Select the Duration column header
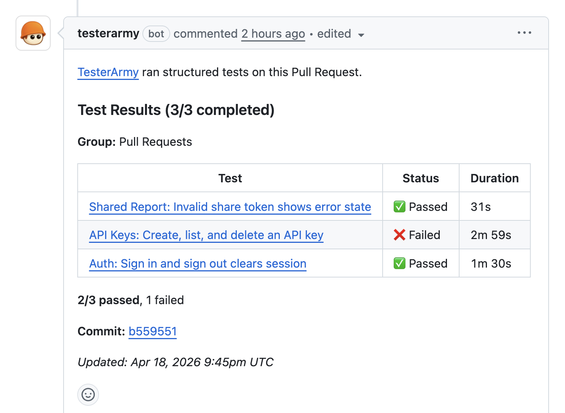 (x=495, y=178)
